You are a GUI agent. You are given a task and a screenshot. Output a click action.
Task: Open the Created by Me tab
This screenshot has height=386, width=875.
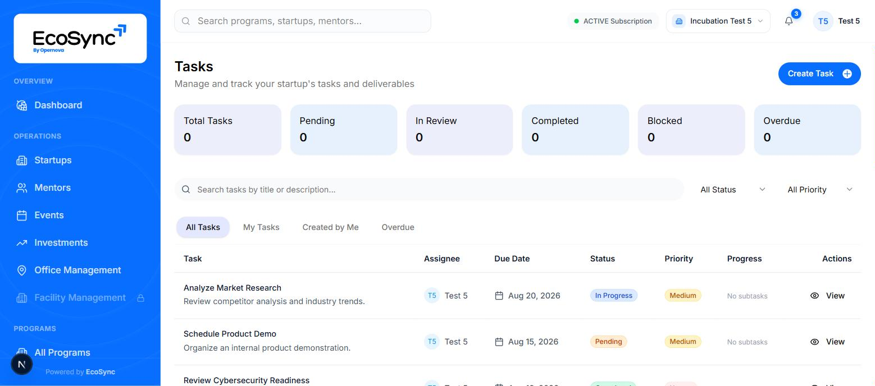pos(330,227)
